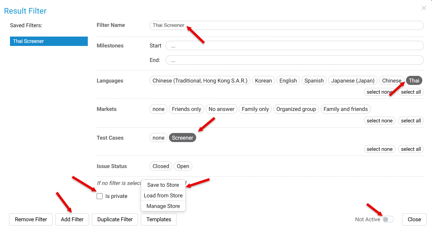Image resolution: width=432 pixels, height=230 pixels.
Task: Open the Milestones Start selector
Action: coord(294,46)
